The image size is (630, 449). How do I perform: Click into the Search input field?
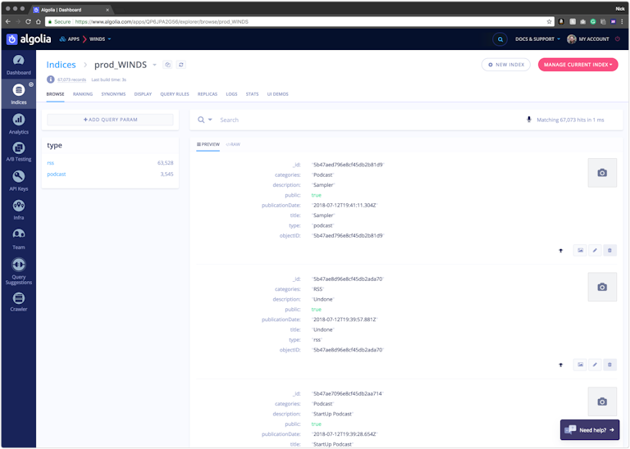coord(370,120)
